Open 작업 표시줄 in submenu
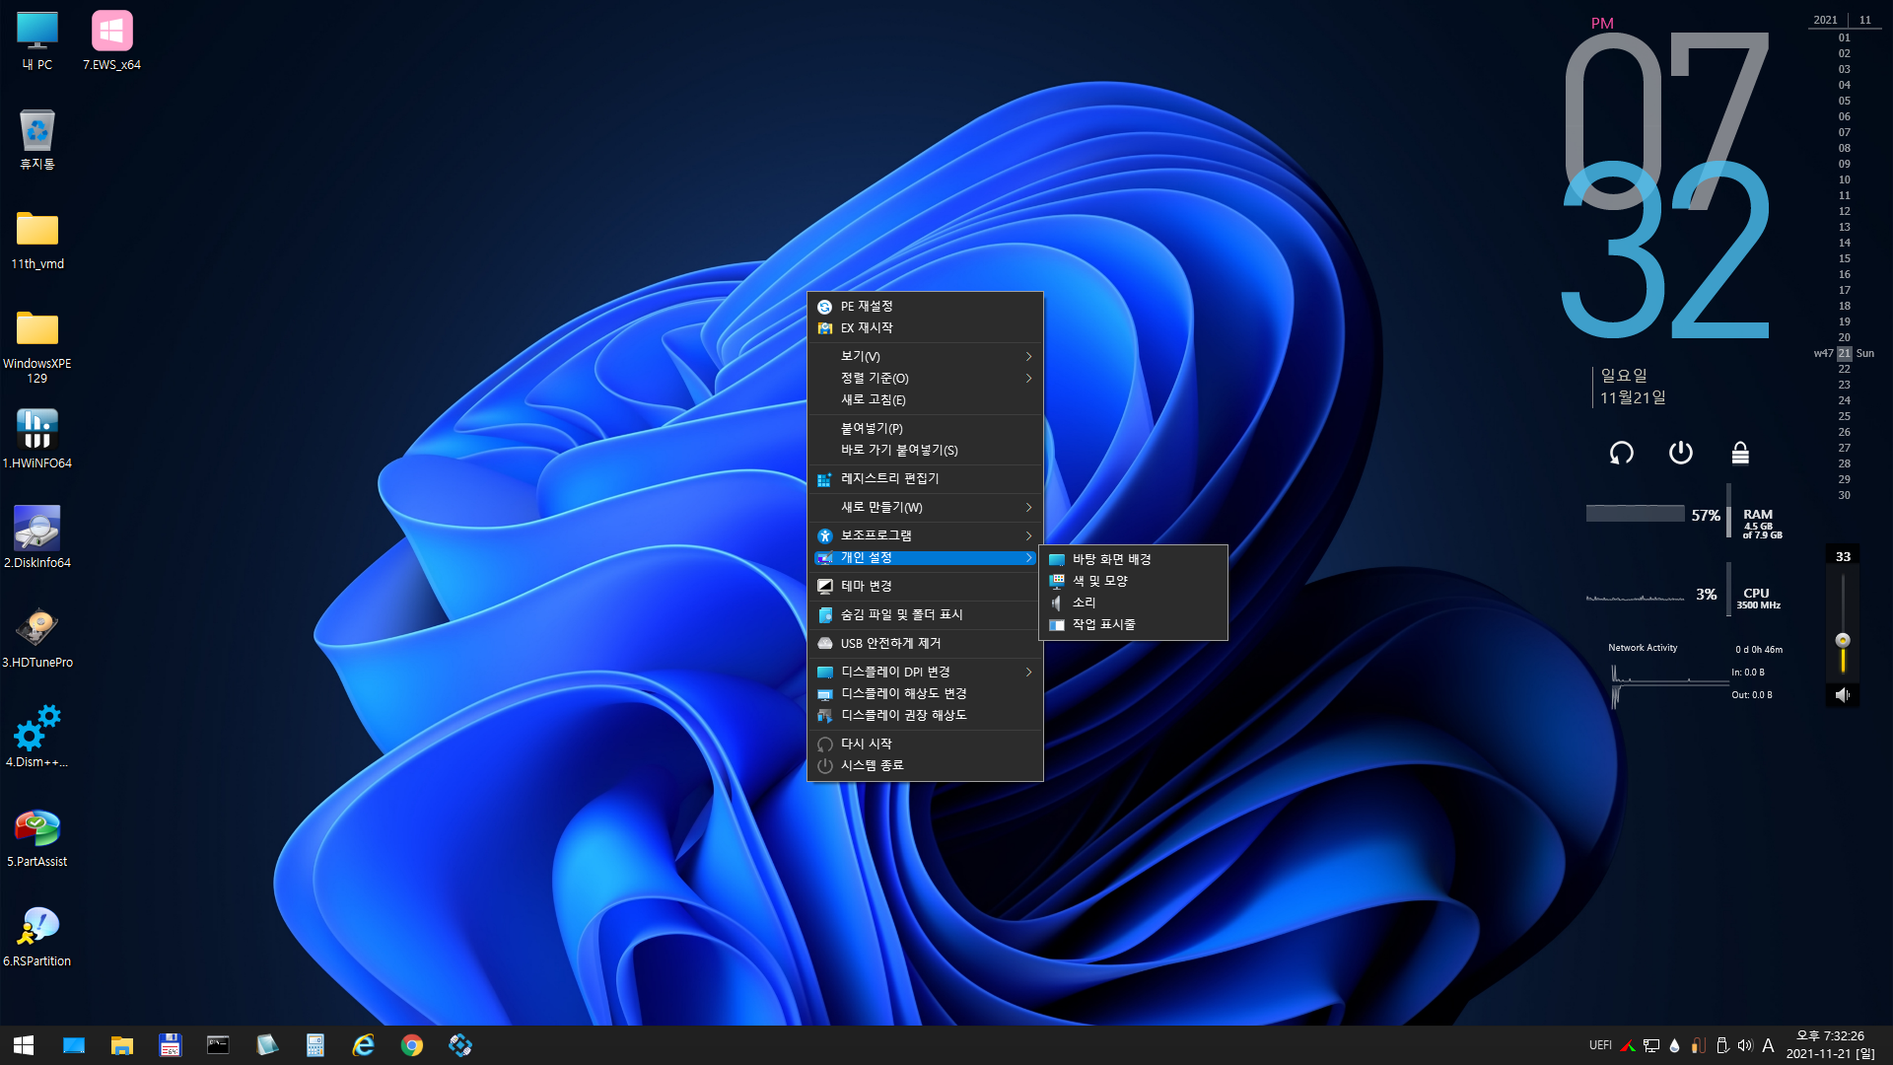This screenshot has height=1065, width=1893. [x=1133, y=624]
